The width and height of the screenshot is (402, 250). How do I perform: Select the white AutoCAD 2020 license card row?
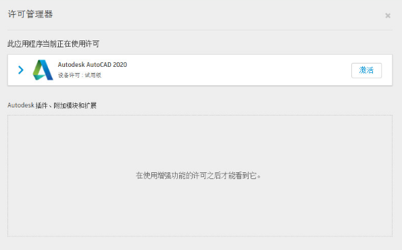[200, 70]
